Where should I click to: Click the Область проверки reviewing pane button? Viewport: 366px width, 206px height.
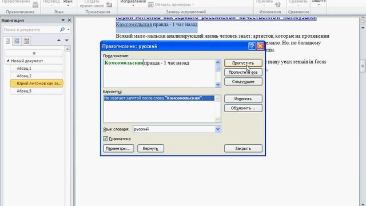pyautogui.click(x=171, y=5)
